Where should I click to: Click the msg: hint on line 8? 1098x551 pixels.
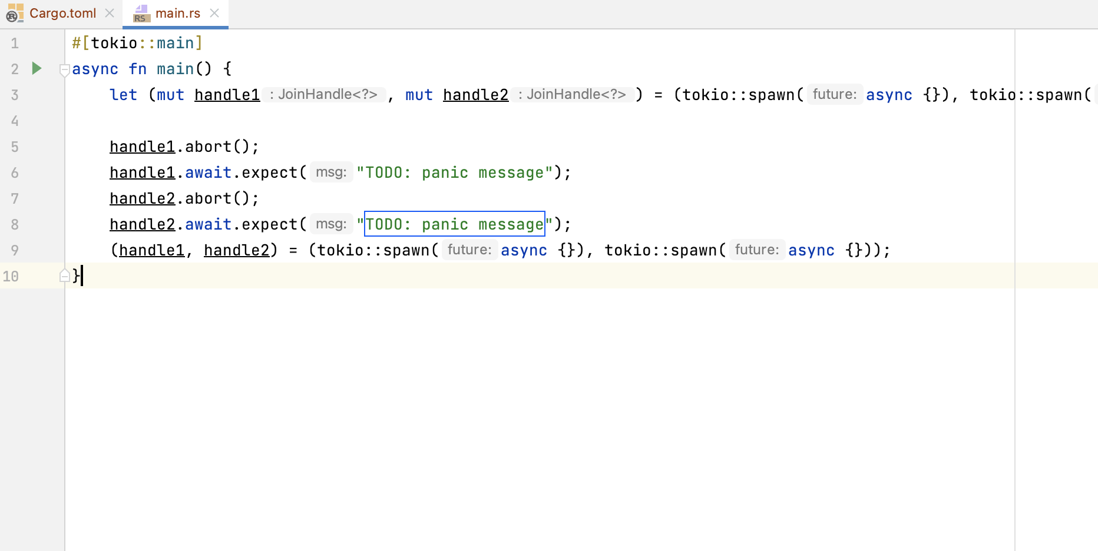(x=331, y=224)
